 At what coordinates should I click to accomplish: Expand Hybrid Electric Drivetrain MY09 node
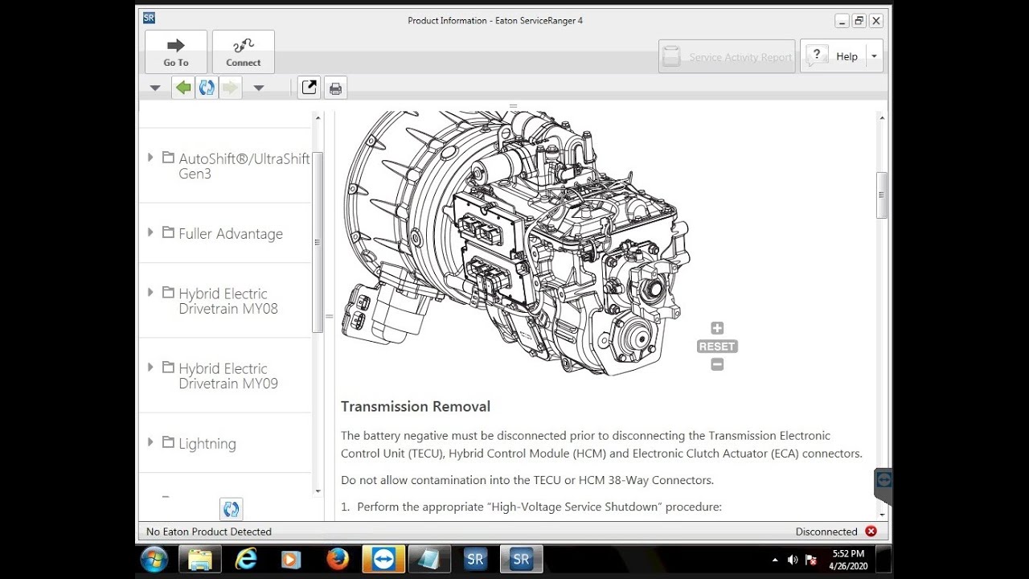pyautogui.click(x=150, y=368)
